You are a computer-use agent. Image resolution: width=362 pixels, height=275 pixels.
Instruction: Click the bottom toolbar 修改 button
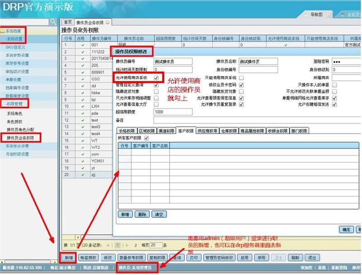(108, 258)
